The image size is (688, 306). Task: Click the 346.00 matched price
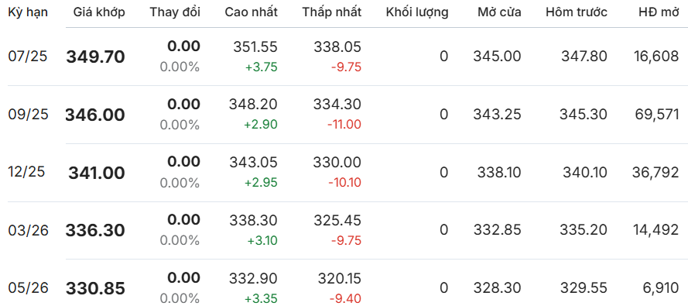[x=95, y=115]
